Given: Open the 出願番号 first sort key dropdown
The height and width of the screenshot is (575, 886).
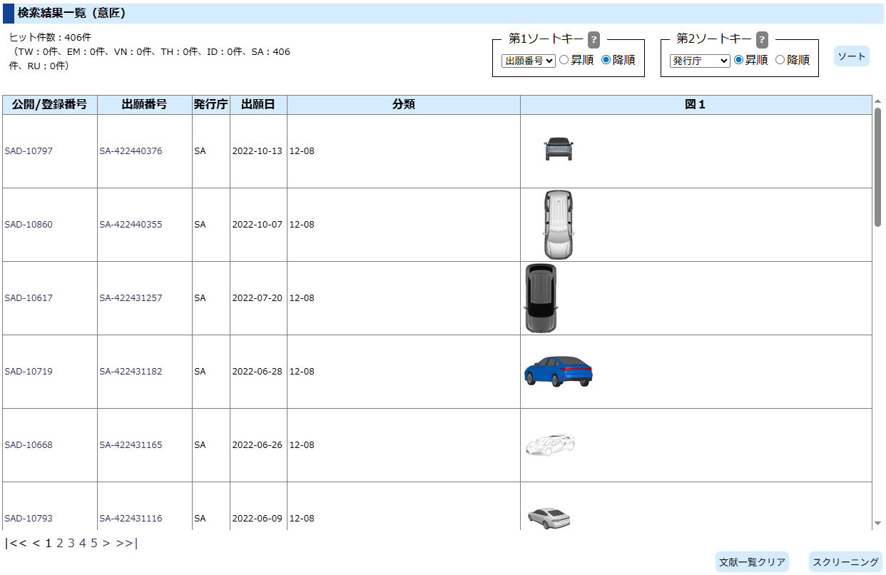Looking at the screenshot, I should [528, 61].
